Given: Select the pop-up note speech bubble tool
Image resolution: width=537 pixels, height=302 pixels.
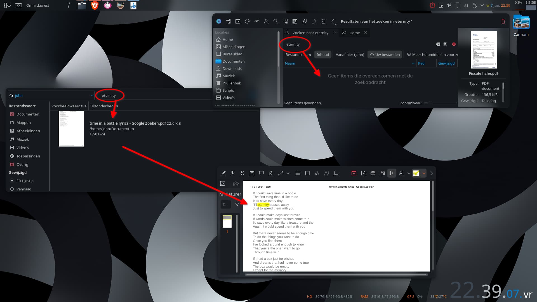Looking at the screenshot, I should [262, 173].
